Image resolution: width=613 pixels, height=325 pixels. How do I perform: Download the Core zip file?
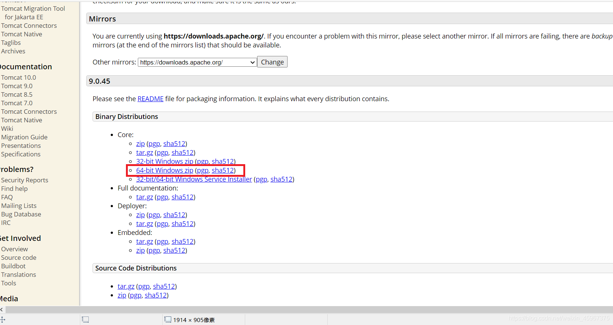[140, 144]
